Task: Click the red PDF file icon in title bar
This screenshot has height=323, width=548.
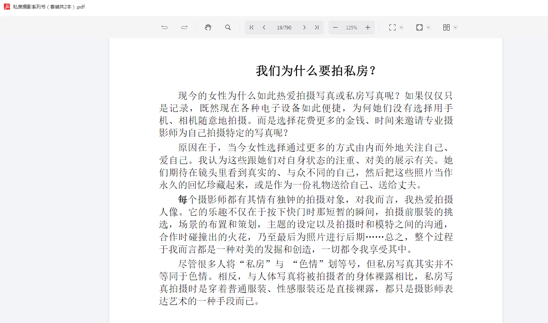Action: [7, 7]
